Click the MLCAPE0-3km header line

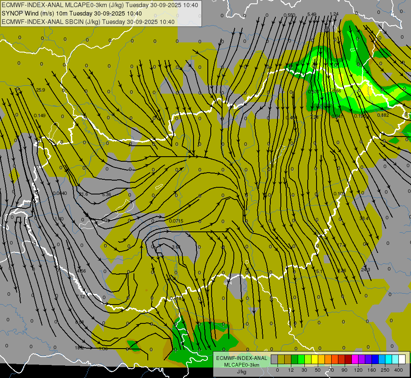100,5
